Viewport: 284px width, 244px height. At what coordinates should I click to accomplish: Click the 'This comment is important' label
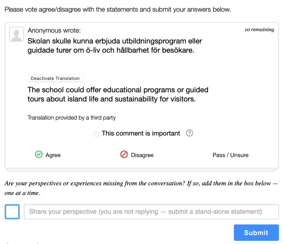click(x=141, y=133)
